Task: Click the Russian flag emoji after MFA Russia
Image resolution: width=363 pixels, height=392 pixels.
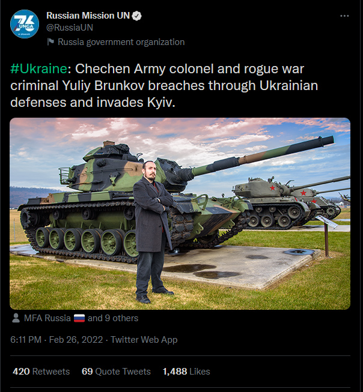Action: click(79, 318)
